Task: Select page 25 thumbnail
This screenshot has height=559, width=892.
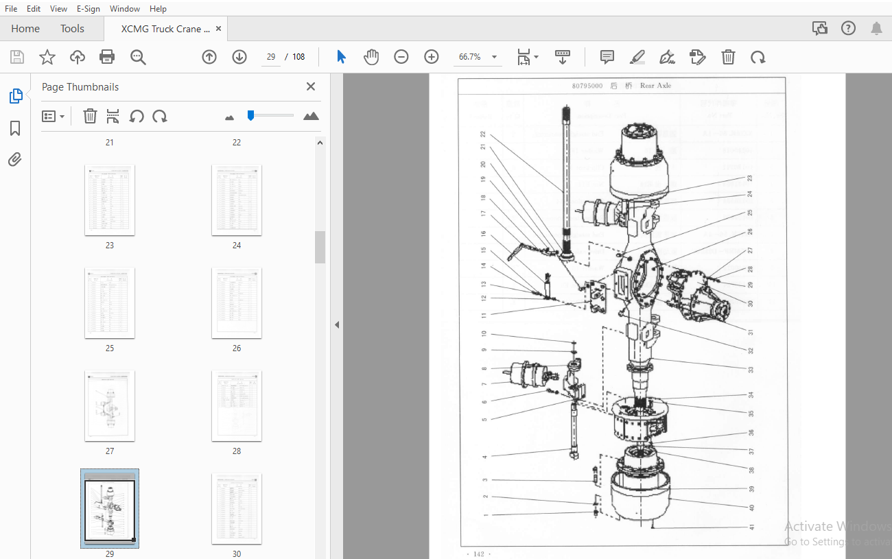Action: 110,302
